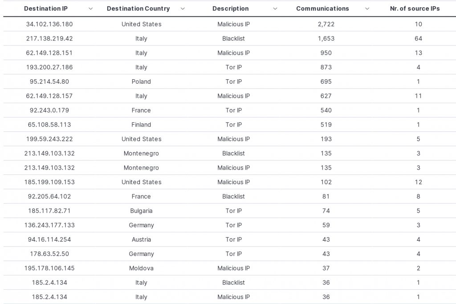Viewport: 456px width, 304px height.
Task: Select the 136.243.177.133 IP cell
Action: tap(49, 225)
